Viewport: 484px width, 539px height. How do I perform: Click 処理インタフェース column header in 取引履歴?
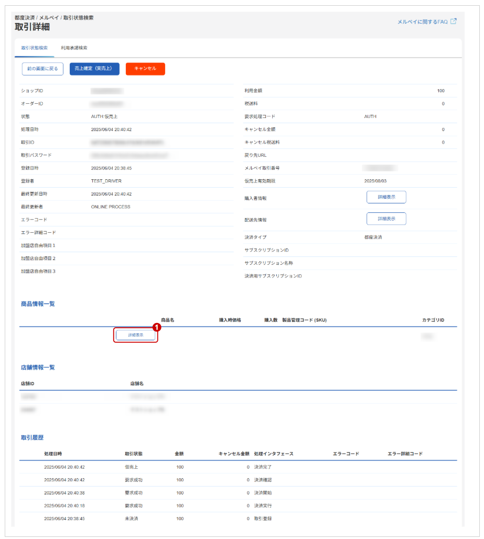[x=274, y=454]
